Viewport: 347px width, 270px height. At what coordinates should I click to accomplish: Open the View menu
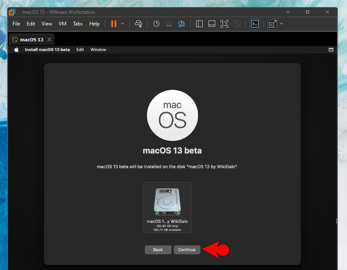(47, 24)
